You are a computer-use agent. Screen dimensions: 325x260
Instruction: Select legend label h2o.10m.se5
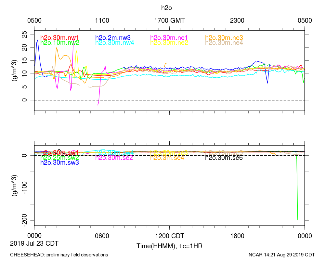[224, 153]
